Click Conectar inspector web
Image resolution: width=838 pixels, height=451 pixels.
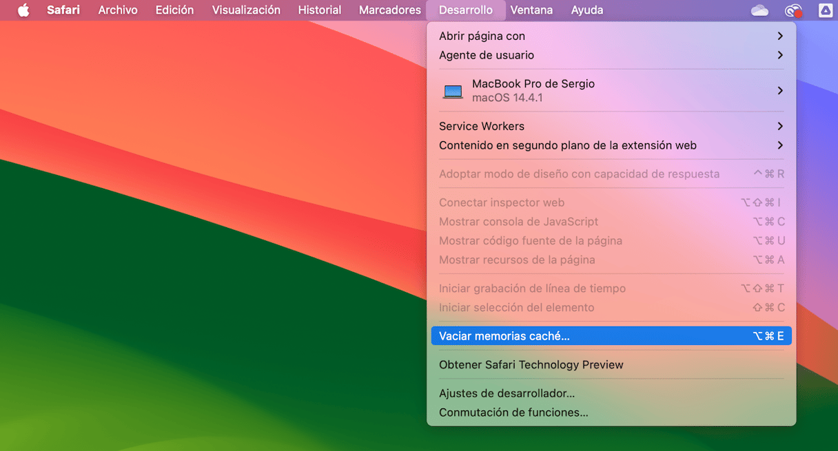click(611, 202)
